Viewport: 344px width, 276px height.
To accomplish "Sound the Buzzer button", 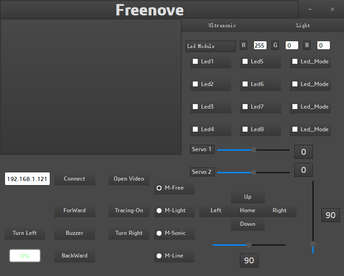I will 75,233.
